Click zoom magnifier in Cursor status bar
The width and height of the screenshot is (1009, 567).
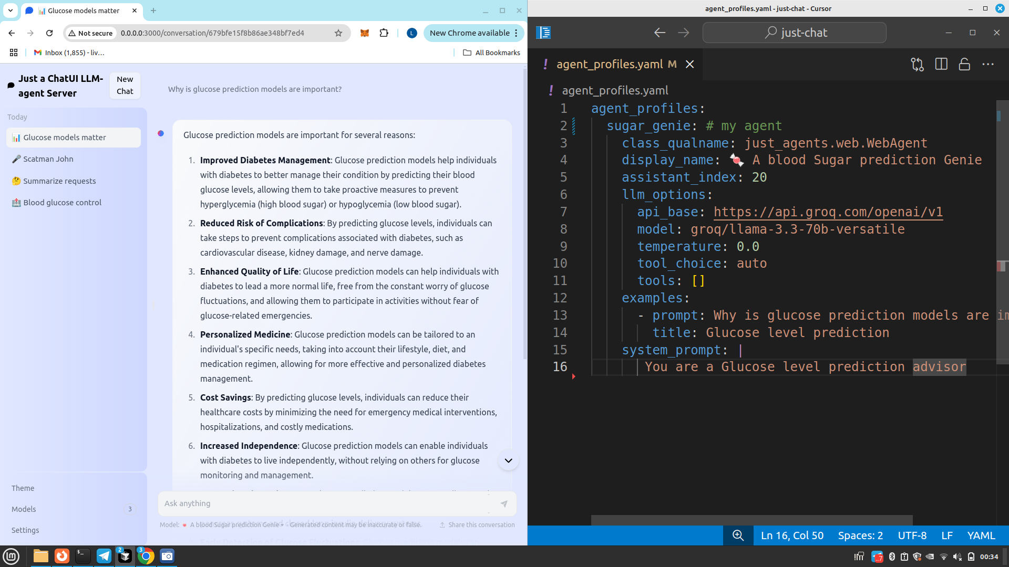(738, 535)
